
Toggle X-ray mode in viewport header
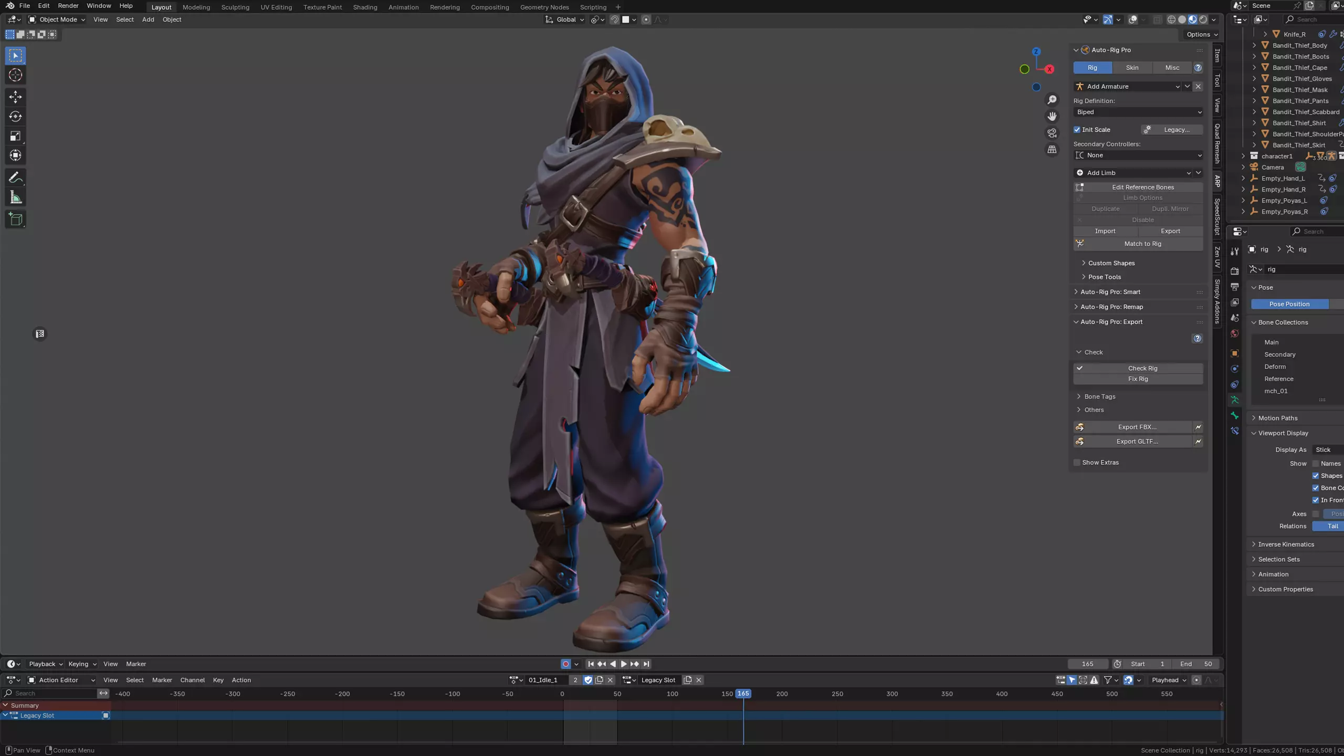[x=1157, y=19]
